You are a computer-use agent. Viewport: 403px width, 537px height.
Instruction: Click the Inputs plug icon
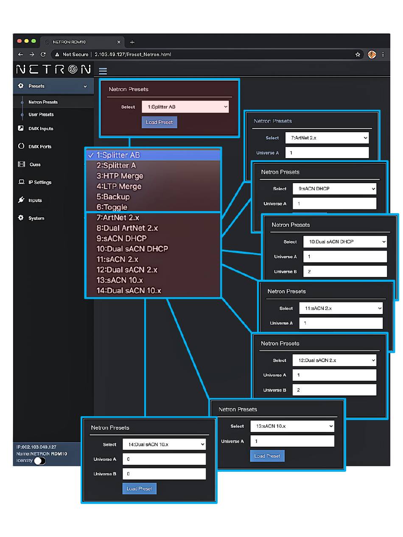pyautogui.click(x=21, y=200)
